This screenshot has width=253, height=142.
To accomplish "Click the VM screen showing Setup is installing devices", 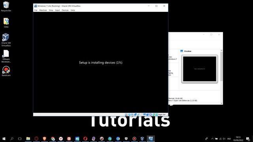I will 100,62.
